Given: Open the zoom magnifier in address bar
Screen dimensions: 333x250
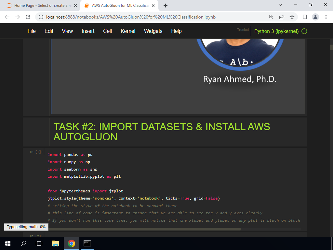Looking at the screenshot, I should coord(271,17).
